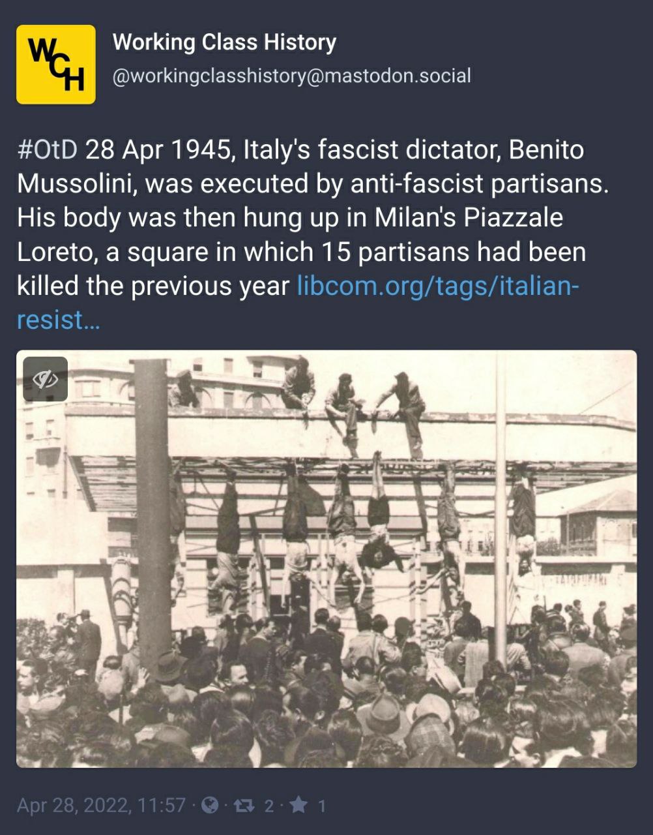
Task: Click the crowd area of the photo
Action: tap(326, 705)
